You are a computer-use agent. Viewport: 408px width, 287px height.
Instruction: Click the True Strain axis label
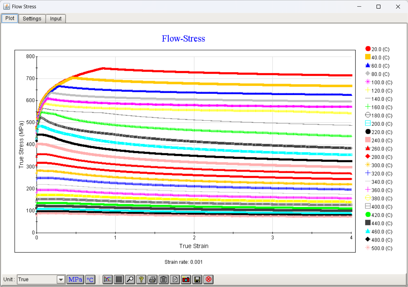(x=194, y=246)
